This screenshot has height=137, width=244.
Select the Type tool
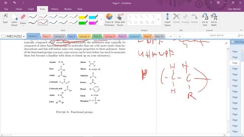(5, 19)
